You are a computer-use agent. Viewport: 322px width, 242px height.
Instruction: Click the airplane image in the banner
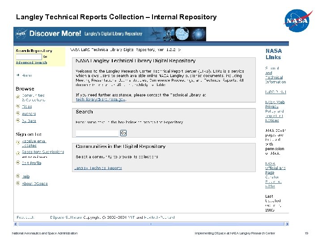point(156,33)
